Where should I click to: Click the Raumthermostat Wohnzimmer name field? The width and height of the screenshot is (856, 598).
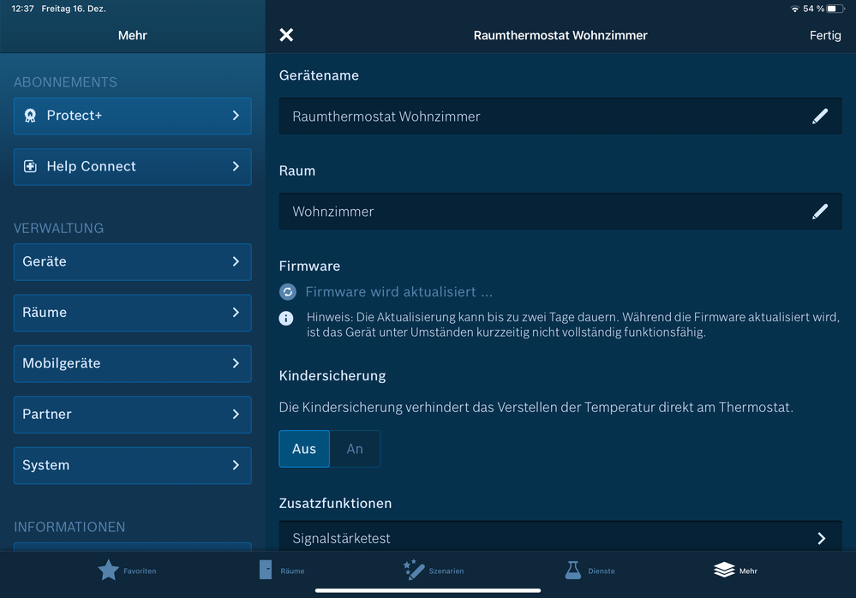[x=540, y=117]
